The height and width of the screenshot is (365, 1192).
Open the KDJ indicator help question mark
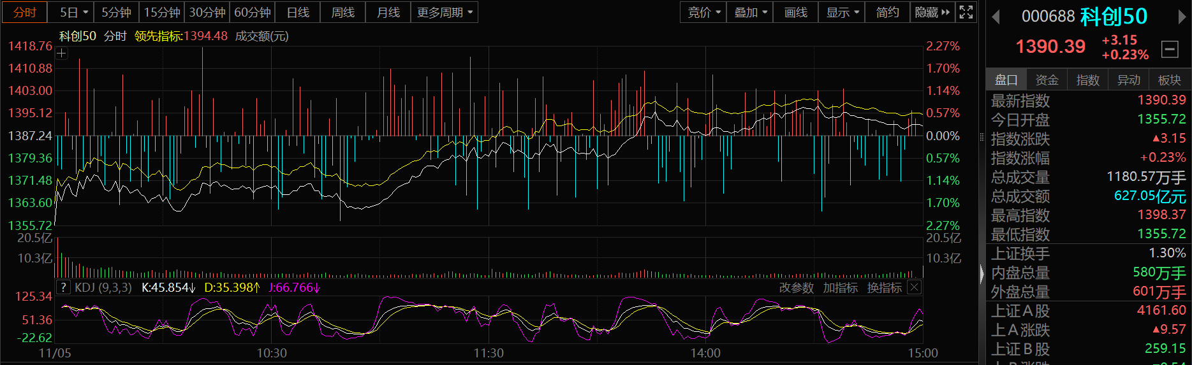63,287
